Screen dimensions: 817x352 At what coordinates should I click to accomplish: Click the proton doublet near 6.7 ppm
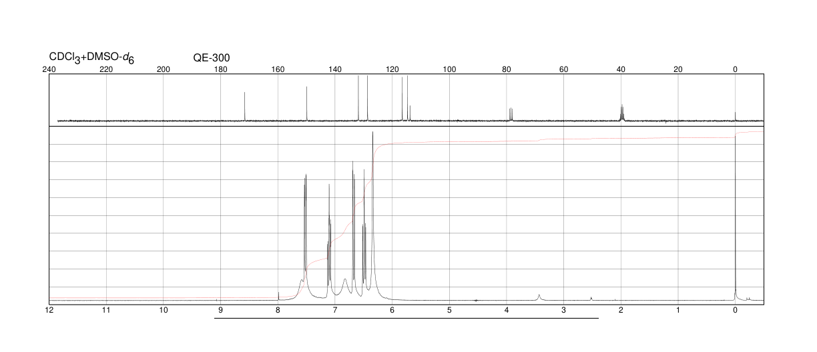coord(354,227)
